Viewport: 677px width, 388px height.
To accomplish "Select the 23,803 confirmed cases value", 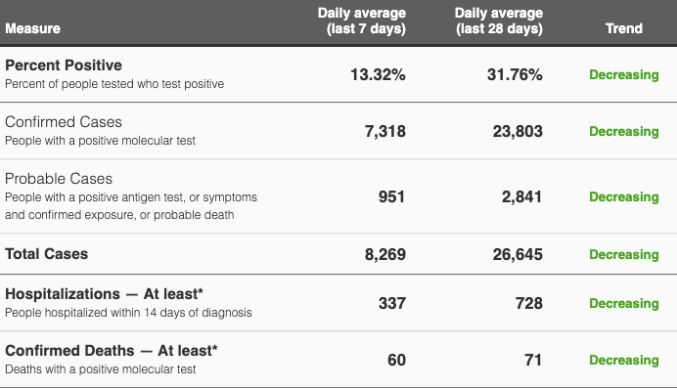I will pos(518,131).
